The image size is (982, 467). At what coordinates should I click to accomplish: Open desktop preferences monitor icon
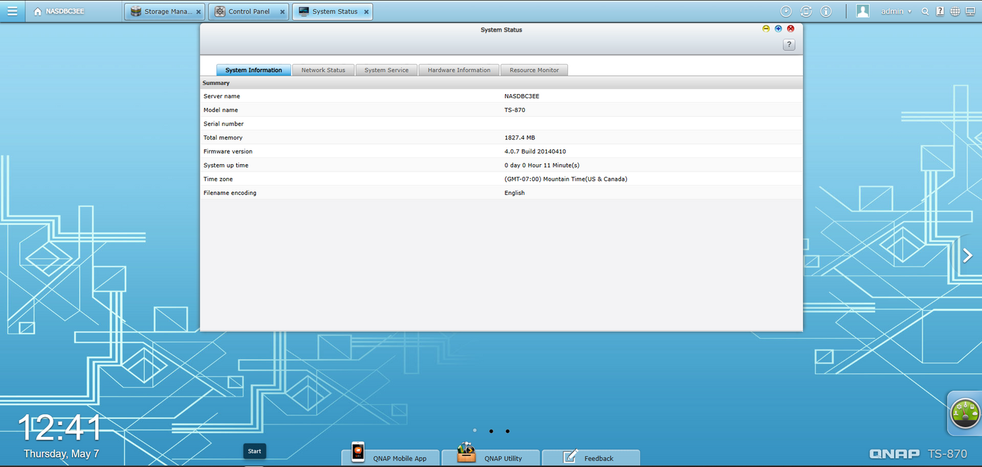[971, 11]
